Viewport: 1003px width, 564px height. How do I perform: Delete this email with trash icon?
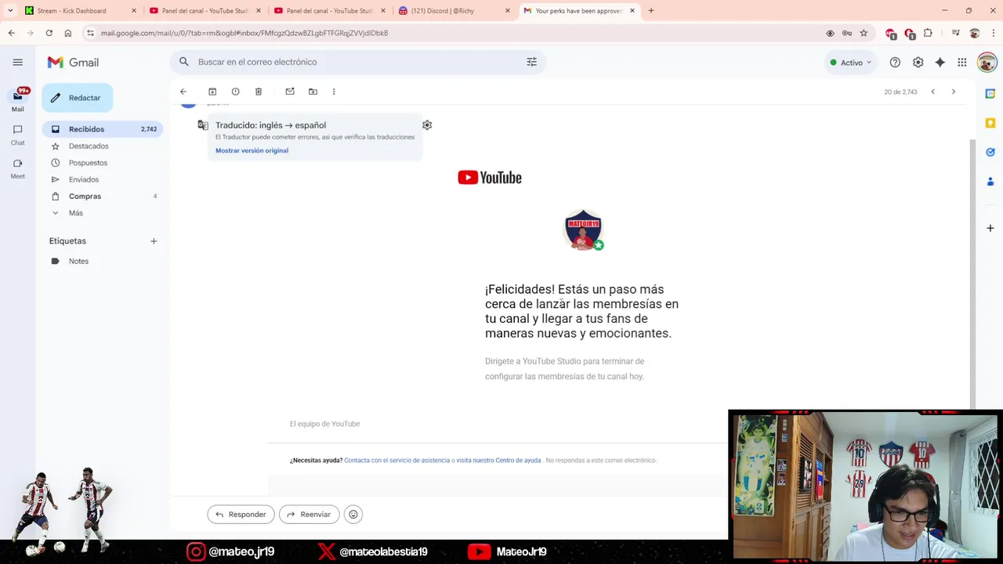259,92
